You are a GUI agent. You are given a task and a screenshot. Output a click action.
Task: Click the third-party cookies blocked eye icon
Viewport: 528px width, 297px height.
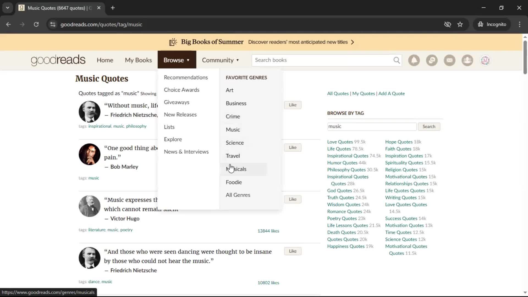point(447,24)
